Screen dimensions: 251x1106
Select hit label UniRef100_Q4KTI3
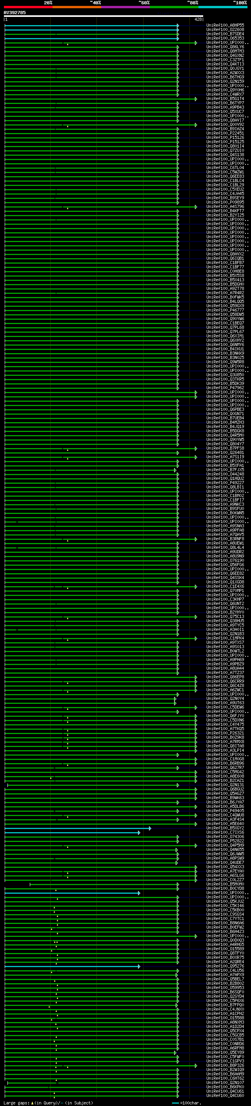click(x=225, y=64)
